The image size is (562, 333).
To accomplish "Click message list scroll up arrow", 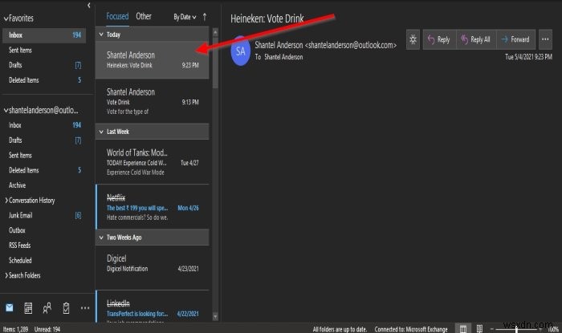I will [215, 33].
